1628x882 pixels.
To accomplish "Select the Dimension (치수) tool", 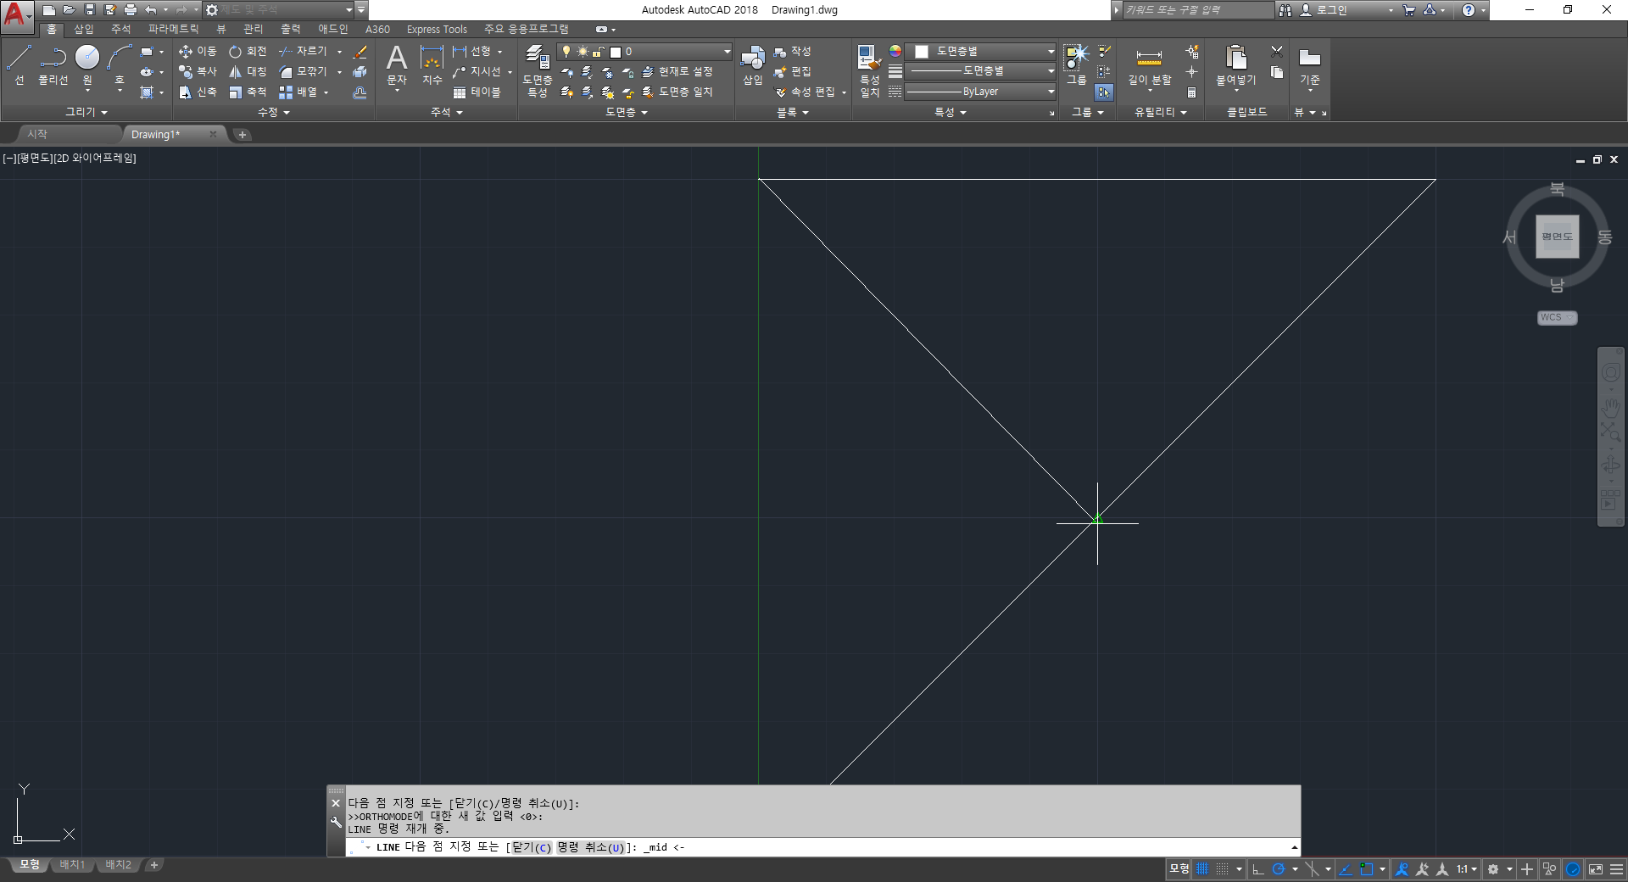I will pos(432,66).
